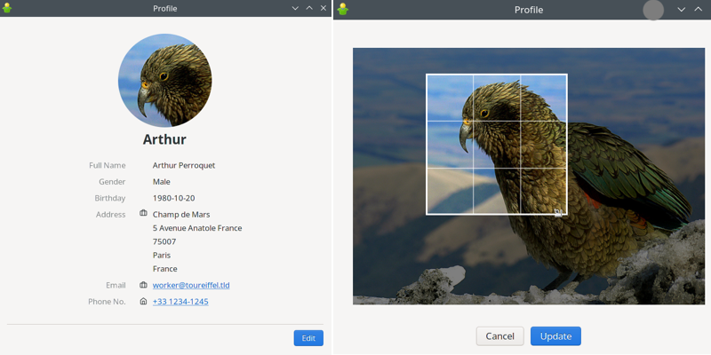Viewport: 711px width, 355px height.
Task: Minimize the Arthur details window with the down chevron
Action: coord(295,8)
